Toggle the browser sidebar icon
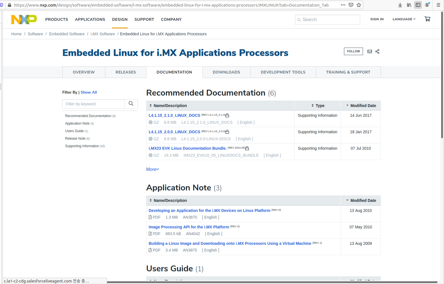 click(x=418, y=5)
